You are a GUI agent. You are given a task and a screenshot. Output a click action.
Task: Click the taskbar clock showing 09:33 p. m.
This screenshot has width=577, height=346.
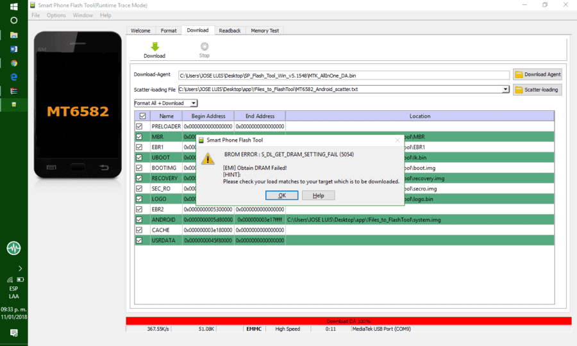[13, 313]
